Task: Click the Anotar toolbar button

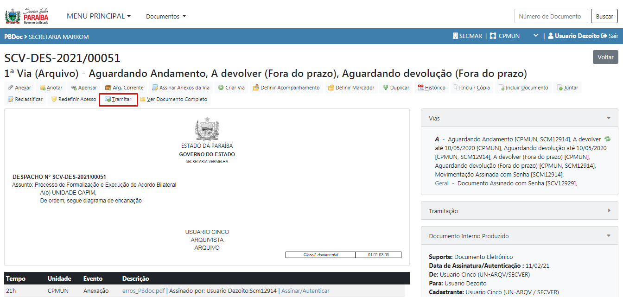Action: (51, 88)
